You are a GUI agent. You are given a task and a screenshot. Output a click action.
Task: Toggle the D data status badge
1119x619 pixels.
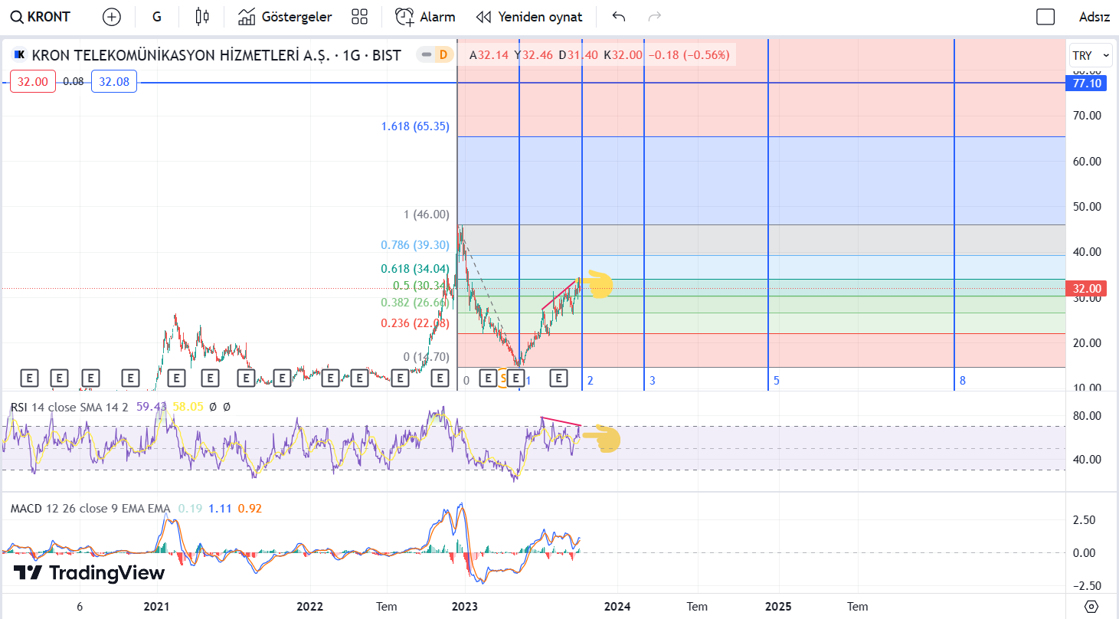click(443, 54)
